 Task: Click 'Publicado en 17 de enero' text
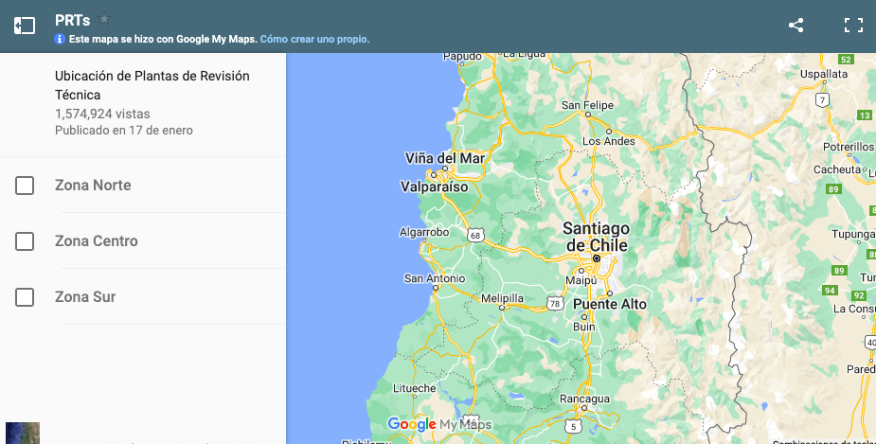pos(123,130)
